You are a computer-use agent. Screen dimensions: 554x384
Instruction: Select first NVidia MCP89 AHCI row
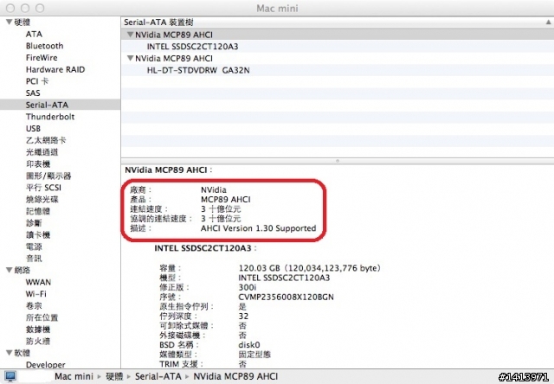338,35
